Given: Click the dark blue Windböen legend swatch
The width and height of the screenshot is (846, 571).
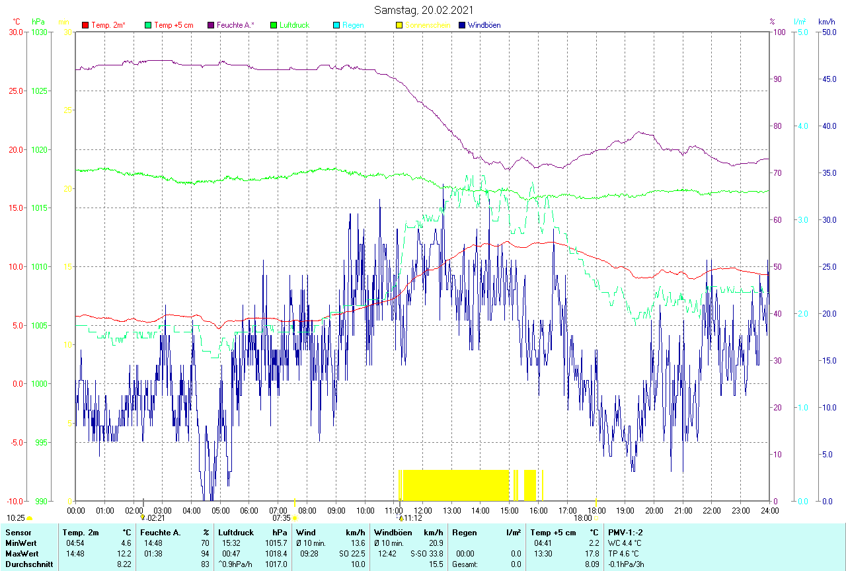Looking at the screenshot, I should click(462, 25).
